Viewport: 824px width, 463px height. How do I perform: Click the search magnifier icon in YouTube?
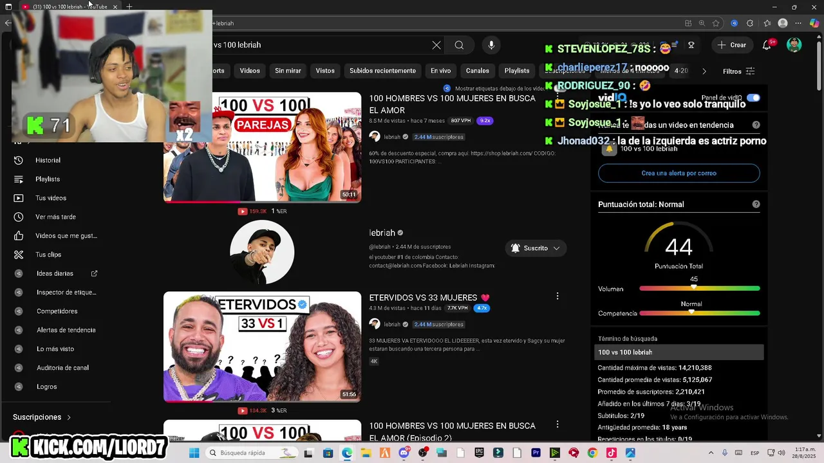[x=459, y=45]
